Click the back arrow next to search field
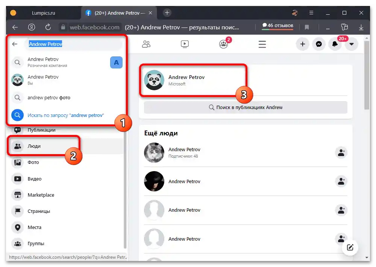Viewport: 376px width, 267px height. pos(15,44)
